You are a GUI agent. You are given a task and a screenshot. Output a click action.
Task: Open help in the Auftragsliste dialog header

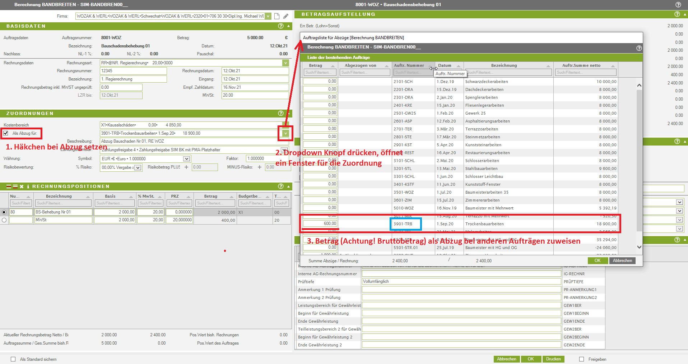639,48
